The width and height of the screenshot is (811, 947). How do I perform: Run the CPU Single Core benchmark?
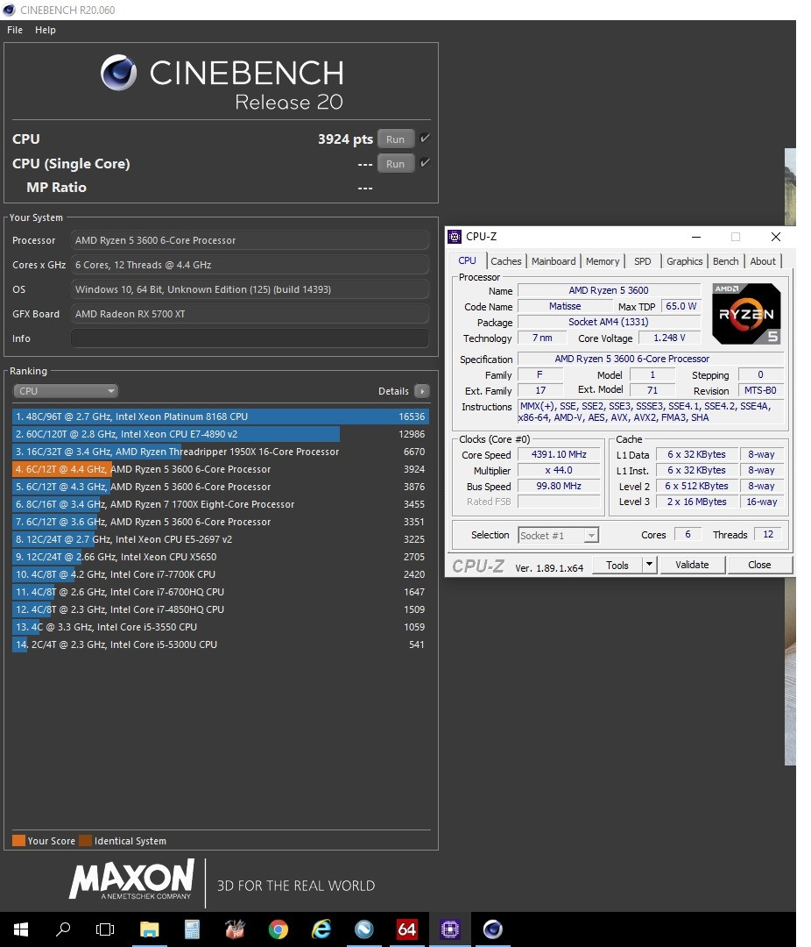pyautogui.click(x=396, y=164)
